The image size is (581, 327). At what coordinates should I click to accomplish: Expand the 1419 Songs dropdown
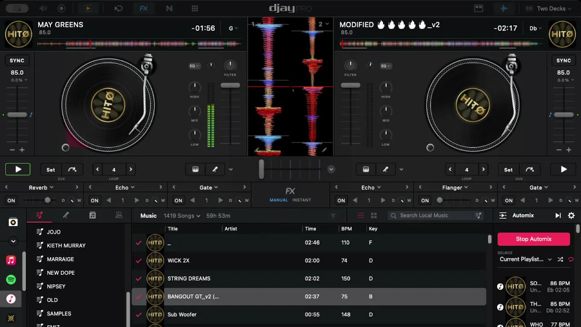tap(182, 216)
